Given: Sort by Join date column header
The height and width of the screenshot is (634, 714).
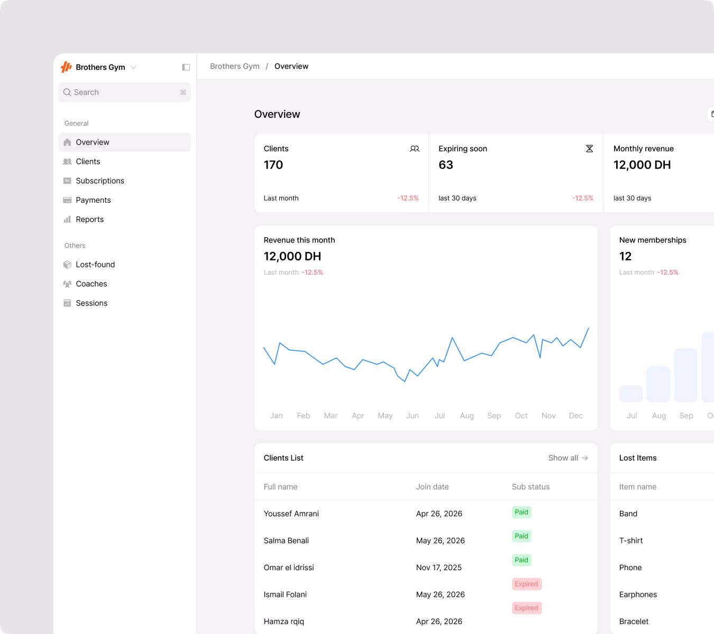Looking at the screenshot, I should tap(433, 487).
